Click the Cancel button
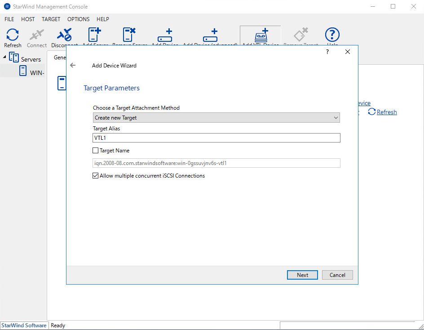The width and height of the screenshot is (424, 330). 337,275
